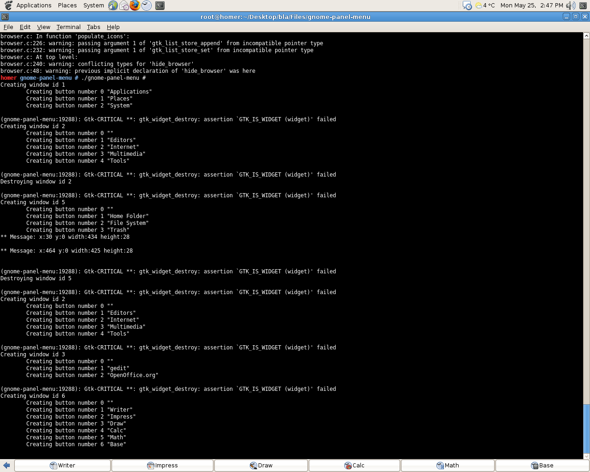Open the terminal View menu
590x472 pixels.
click(x=44, y=27)
